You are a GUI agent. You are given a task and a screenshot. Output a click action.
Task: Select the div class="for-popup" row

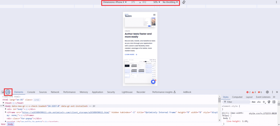pos(24,118)
